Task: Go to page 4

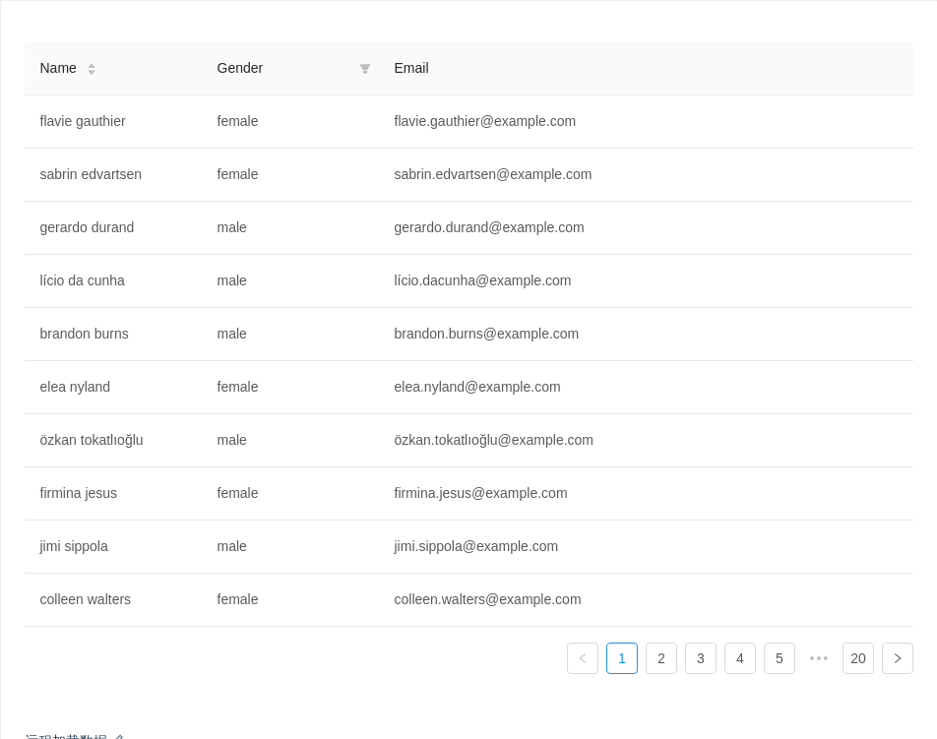Action: click(740, 658)
